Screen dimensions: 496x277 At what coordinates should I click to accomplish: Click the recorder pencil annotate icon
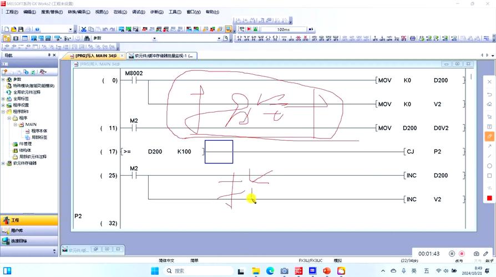tap(486, 254)
